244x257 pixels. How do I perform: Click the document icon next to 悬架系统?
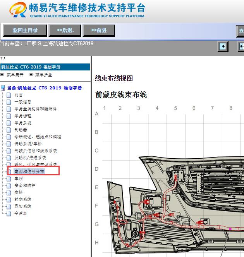pyautogui.click(x=9, y=206)
